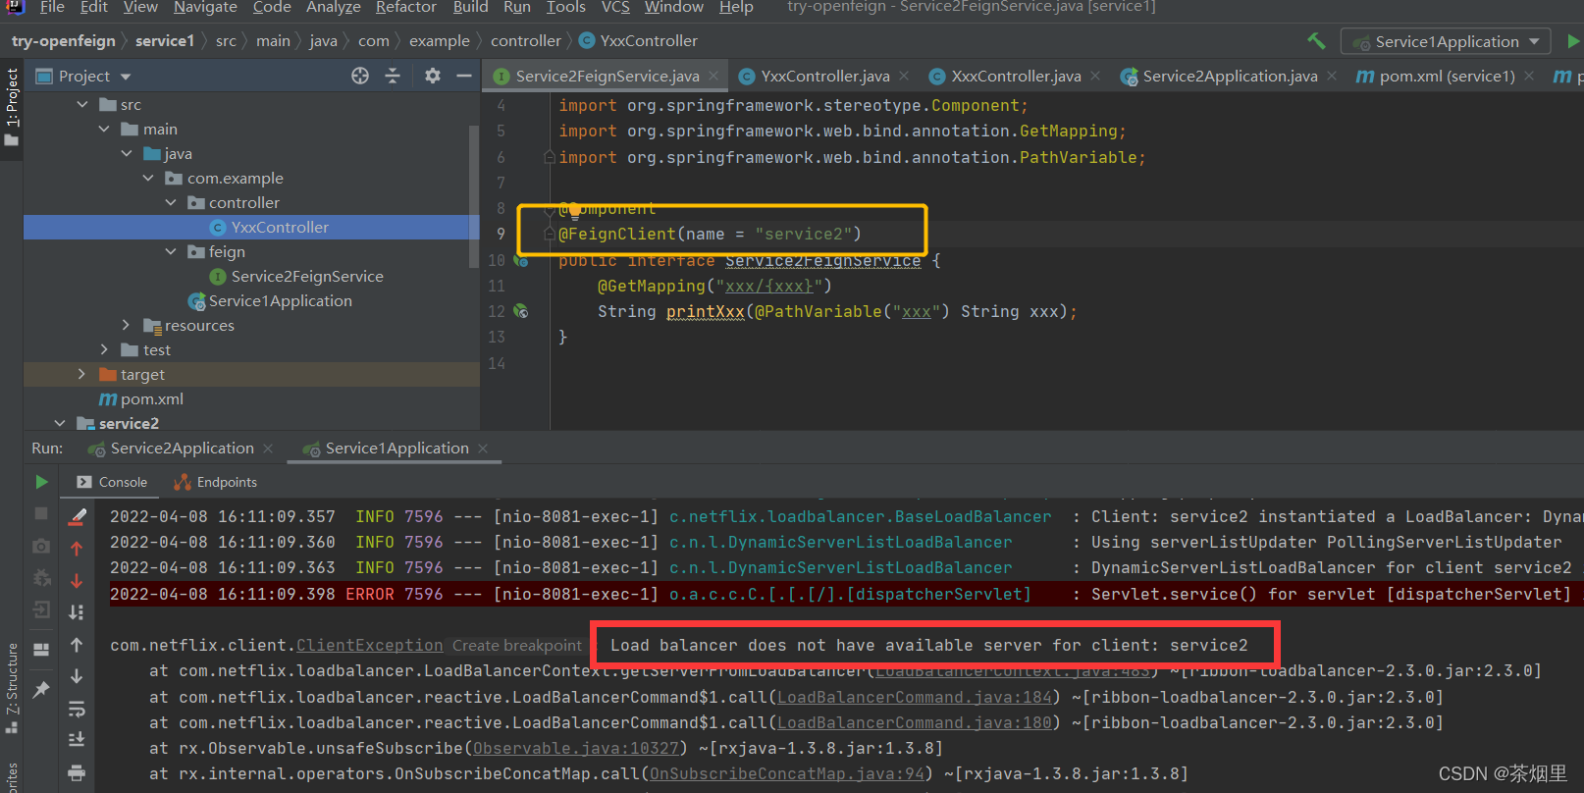
Task: Clear console with the eraser icon
Action: pos(77,516)
